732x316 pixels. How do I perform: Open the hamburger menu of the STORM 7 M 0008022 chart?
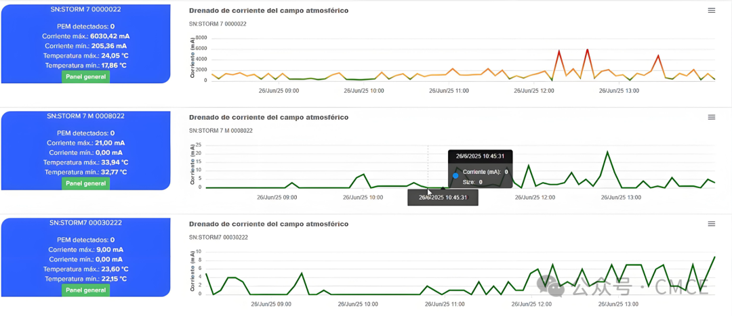point(711,117)
